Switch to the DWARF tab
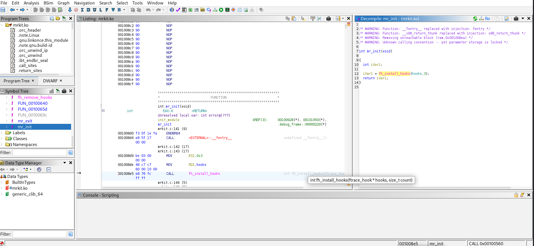 [50, 81]
